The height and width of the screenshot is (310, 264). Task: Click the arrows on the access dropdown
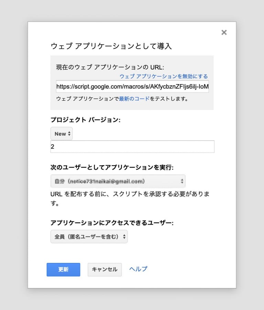(124, 236)
